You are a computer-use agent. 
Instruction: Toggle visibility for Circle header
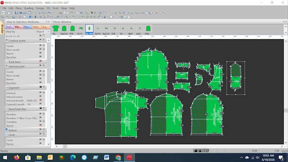[40, 134]
